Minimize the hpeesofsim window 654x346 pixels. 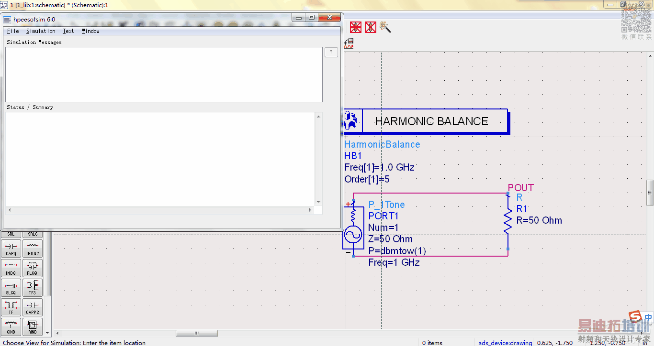[x=299, y=18]
